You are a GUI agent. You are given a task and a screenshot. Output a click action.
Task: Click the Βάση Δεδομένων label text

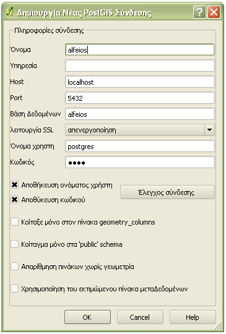[x=35, y=114]
